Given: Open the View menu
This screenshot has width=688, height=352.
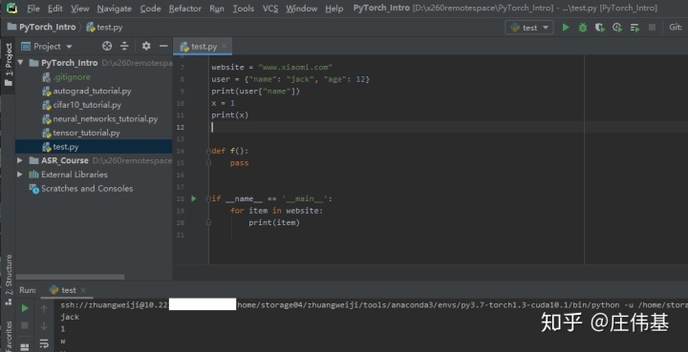Looking at the screenshot, I should click(x=80, y=9).
